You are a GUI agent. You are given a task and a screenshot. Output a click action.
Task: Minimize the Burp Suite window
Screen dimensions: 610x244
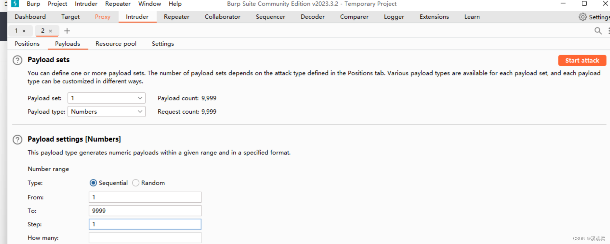563,4
